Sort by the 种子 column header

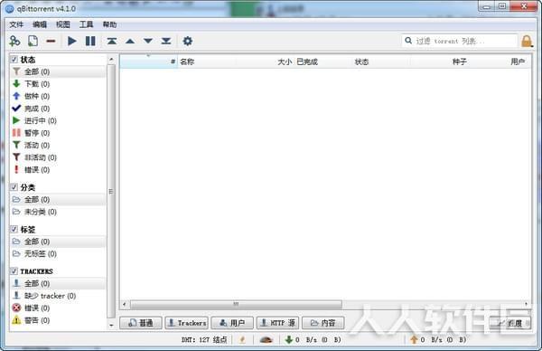(x=439, y=62)
